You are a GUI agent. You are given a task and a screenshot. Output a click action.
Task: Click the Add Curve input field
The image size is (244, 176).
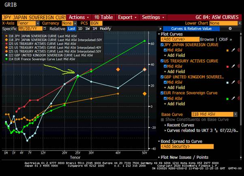(x=180, y=39)
